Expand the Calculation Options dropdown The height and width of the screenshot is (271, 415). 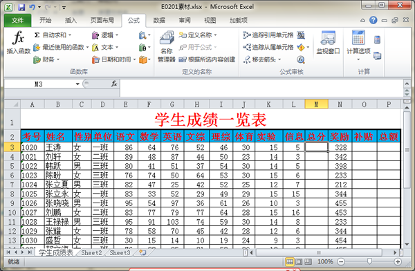tap(358, 59)
